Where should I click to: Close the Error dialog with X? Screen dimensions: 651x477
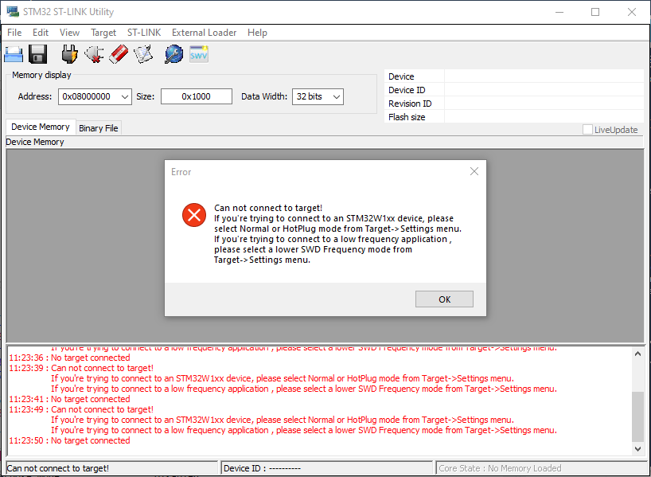click(x=474, y=171)
